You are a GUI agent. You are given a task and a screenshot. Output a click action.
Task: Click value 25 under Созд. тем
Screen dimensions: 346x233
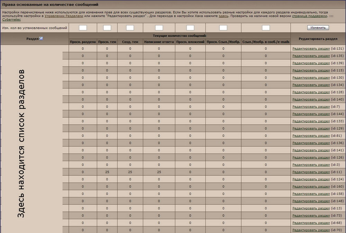[130, 172]
